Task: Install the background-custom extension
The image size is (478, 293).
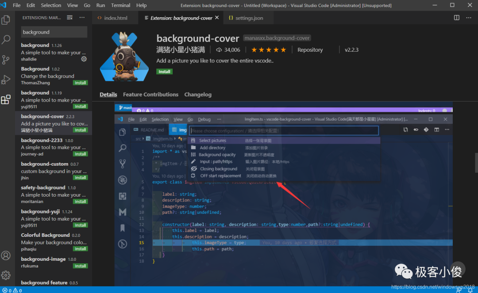Action: tap(81, 178)
